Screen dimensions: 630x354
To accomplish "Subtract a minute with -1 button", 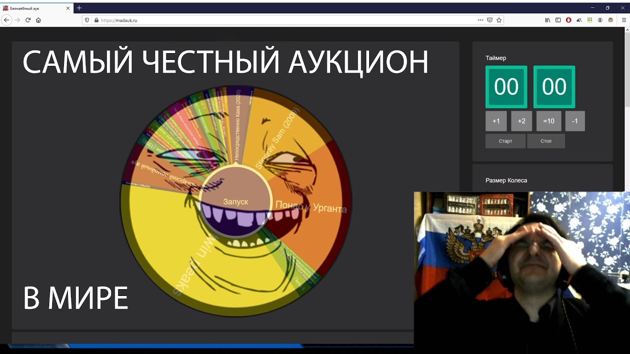I will click(575, 121).
